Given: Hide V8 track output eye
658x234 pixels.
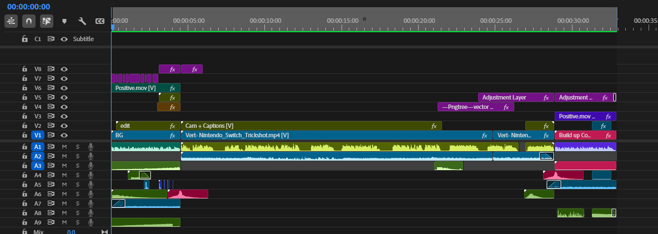Looking at the screenshot, I should click(64, 69).
